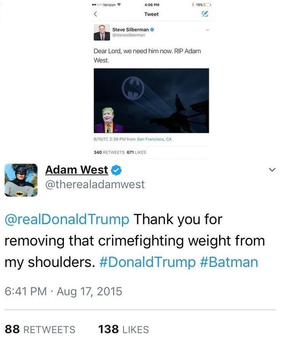Expand Adam West tweet options chevron
This screenshot has width=286, height=348.
point(272,170)
